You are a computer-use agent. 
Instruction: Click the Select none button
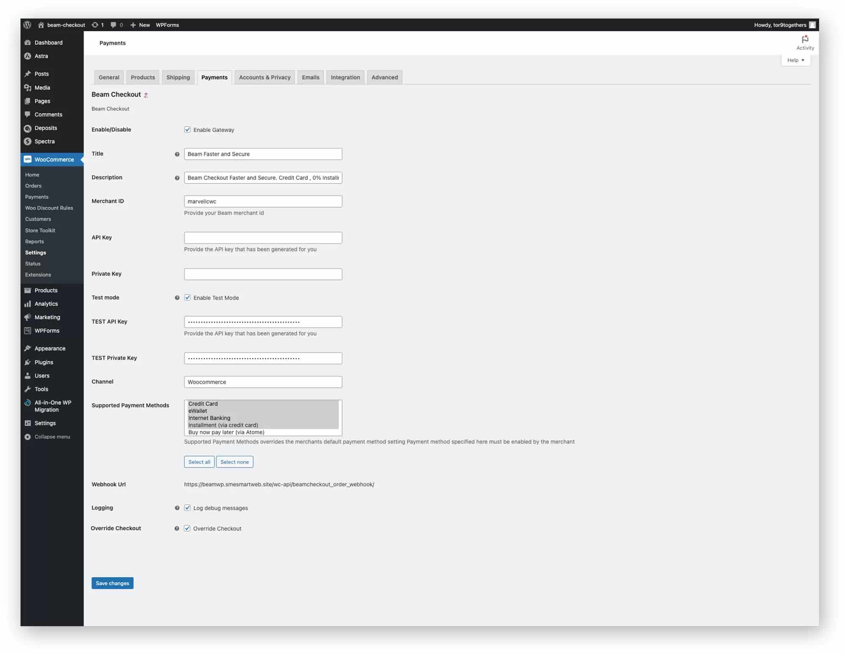click(234, 462)
